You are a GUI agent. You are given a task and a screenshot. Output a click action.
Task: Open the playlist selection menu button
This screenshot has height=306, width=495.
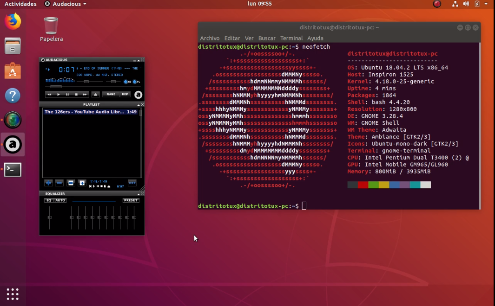(x=71, y=183)
